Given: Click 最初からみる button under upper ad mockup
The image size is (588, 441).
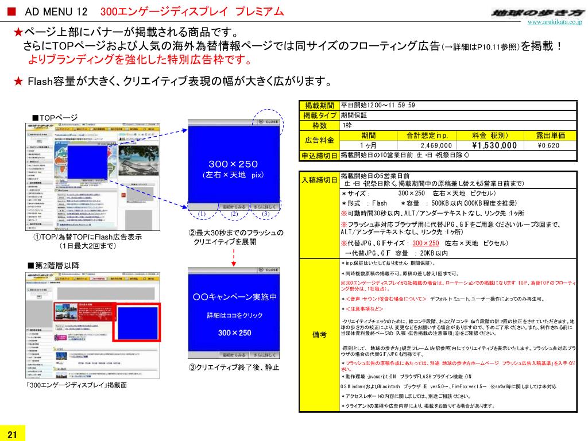Looking at the screenshot, I should coord(234,207).
